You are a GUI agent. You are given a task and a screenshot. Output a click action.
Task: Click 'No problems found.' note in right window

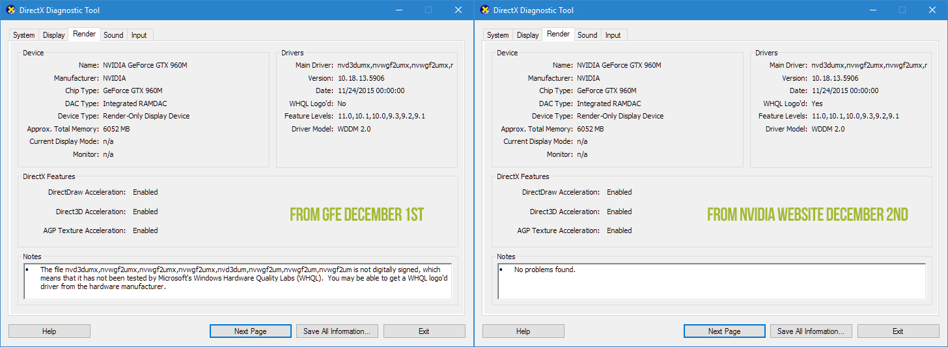(x=545, y=270)
